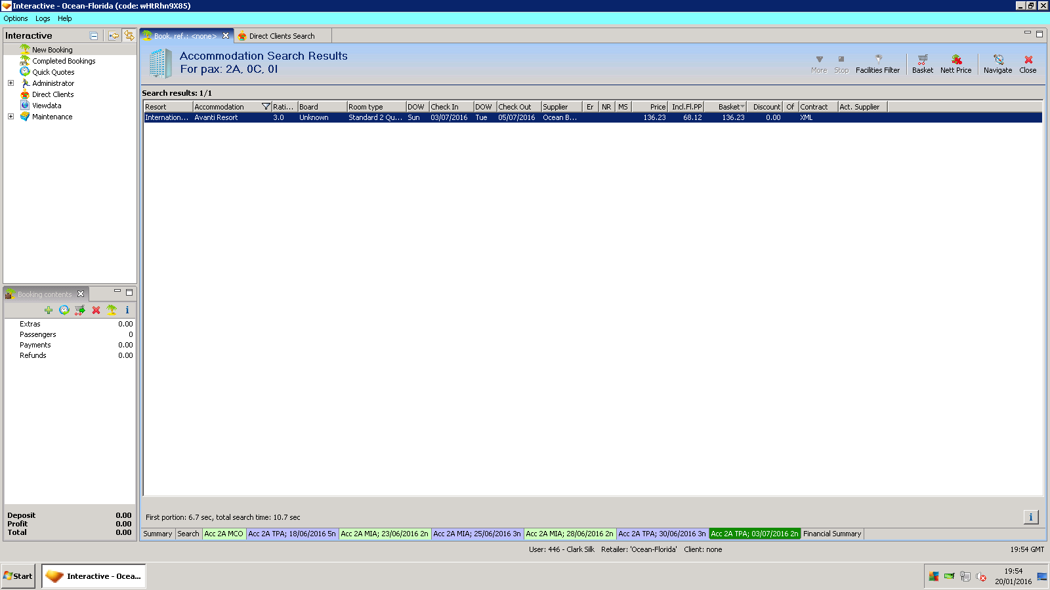The width and height of the screenshot is (1050, 590).
Task: Click the Interactive taskbar application button
Action: pos(94,576)
